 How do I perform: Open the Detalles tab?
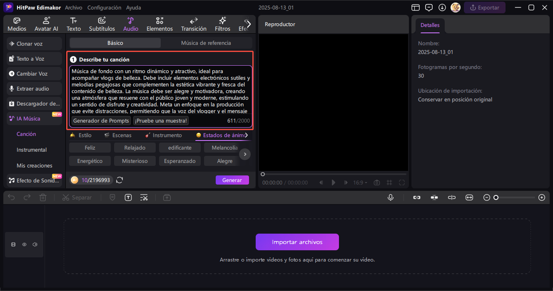pyautogui.click(x=430, y=25)
